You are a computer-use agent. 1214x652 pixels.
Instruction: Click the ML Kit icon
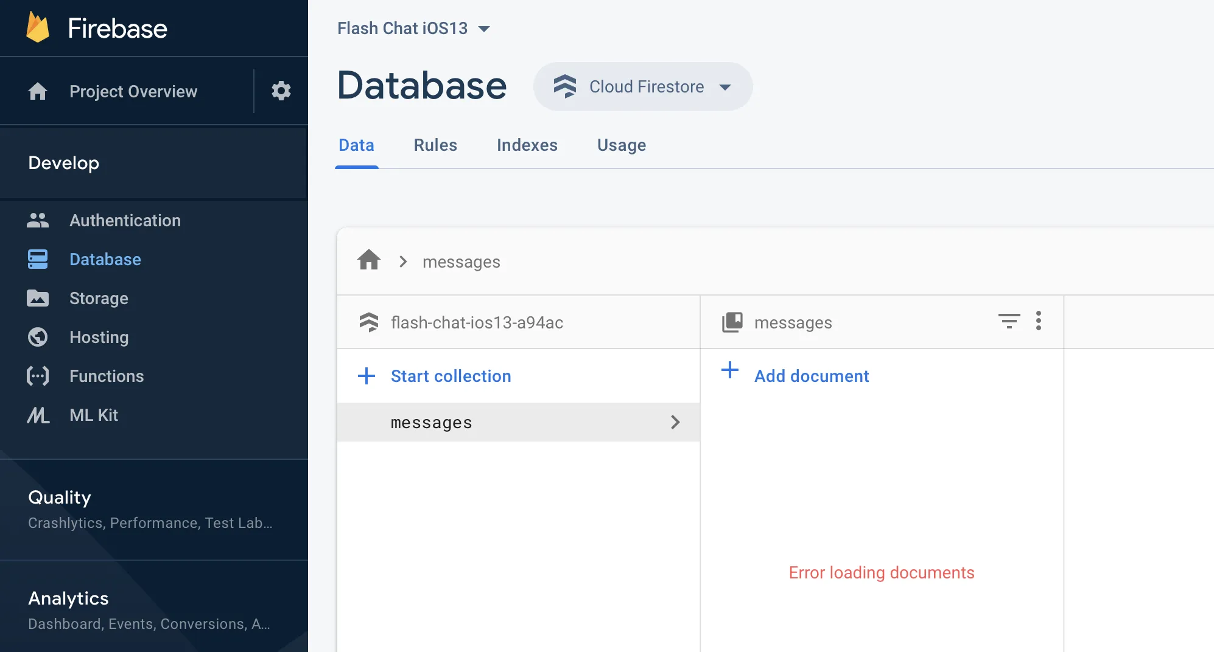38,415
